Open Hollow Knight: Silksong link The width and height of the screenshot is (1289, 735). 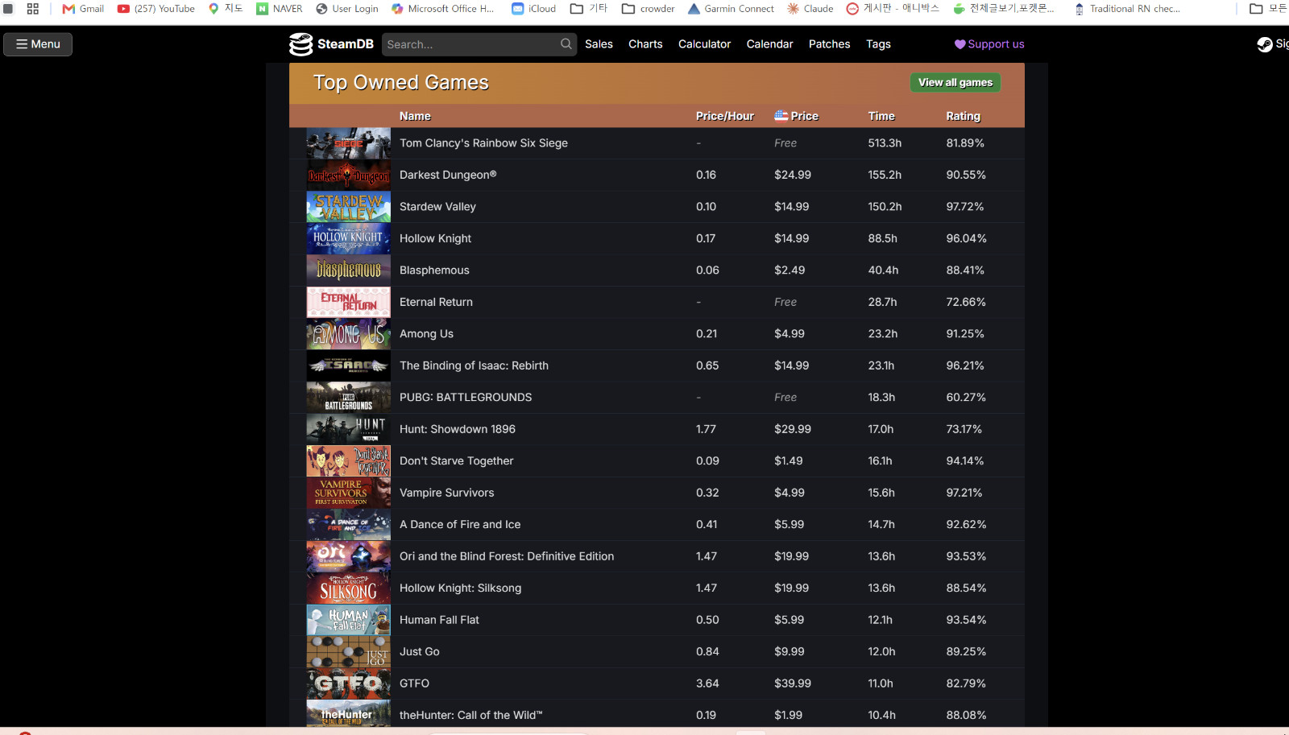click(x=460, y=588)
